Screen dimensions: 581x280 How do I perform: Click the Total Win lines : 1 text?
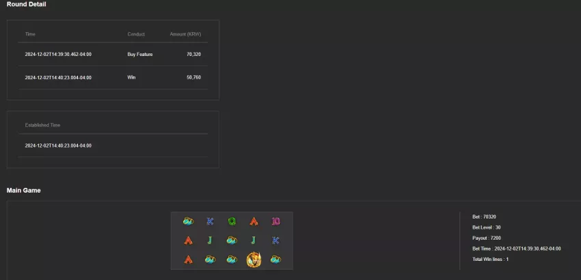[491, 260]
